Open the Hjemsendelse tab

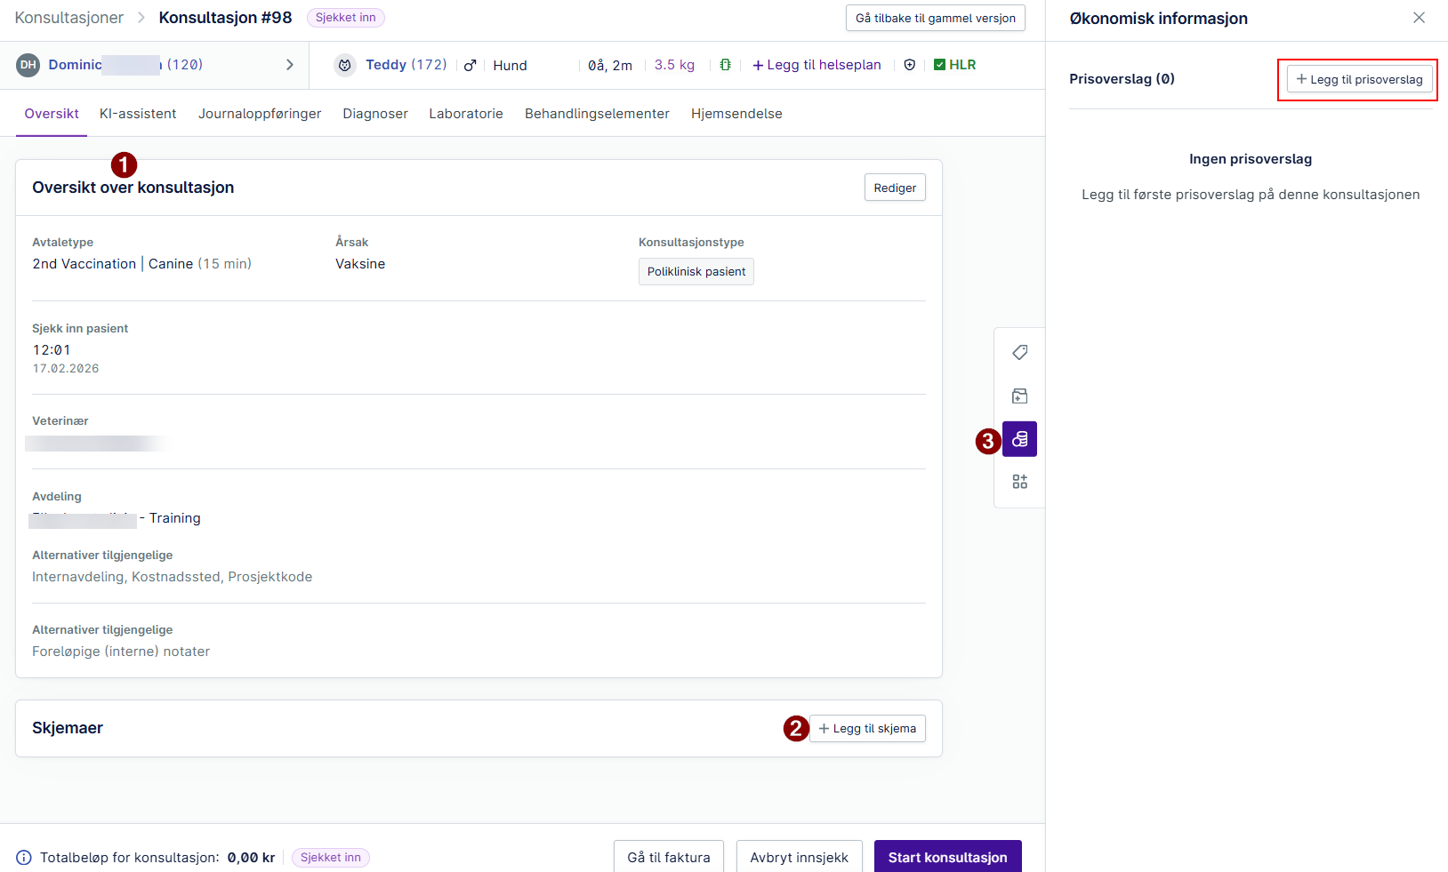tap(736, 114)
